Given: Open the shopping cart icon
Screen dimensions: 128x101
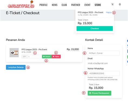Looking at the screenshot, I should pyautogui.click(x=113, y=4).
